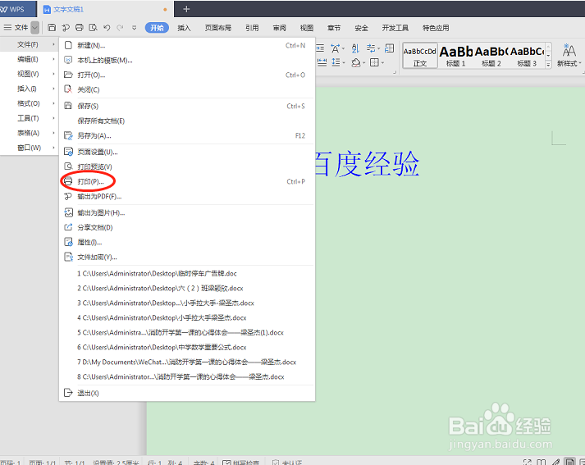Choose 分享文档(D) menu item
The width and height of the screenshot is (585, 465).
pyautogui.click(x=186, y=227)
